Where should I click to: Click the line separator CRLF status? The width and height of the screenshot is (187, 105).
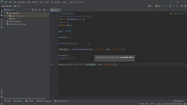tap(147, 104)
